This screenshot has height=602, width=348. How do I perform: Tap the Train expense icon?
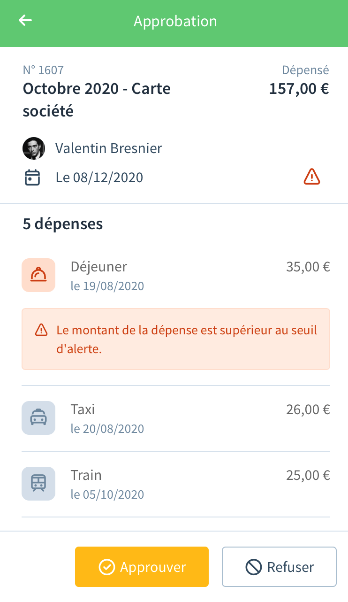38,484
